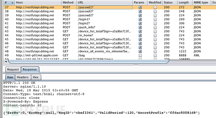Select row 38 /passwd2? URL
This screenshot has height=118, width=216.
pyautogui.click(x=85, y=11)
